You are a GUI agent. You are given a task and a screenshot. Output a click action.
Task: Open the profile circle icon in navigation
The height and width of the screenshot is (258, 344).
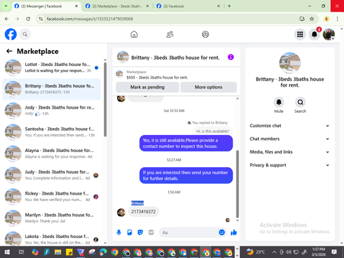point(205,34)
